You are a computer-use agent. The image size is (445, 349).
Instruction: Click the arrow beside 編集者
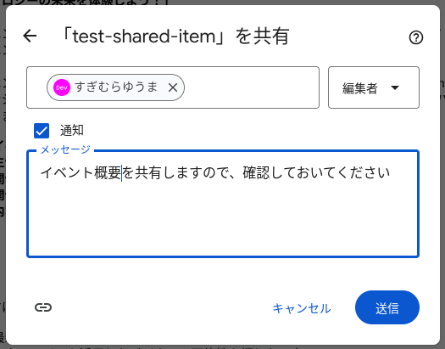click(395, 87)
